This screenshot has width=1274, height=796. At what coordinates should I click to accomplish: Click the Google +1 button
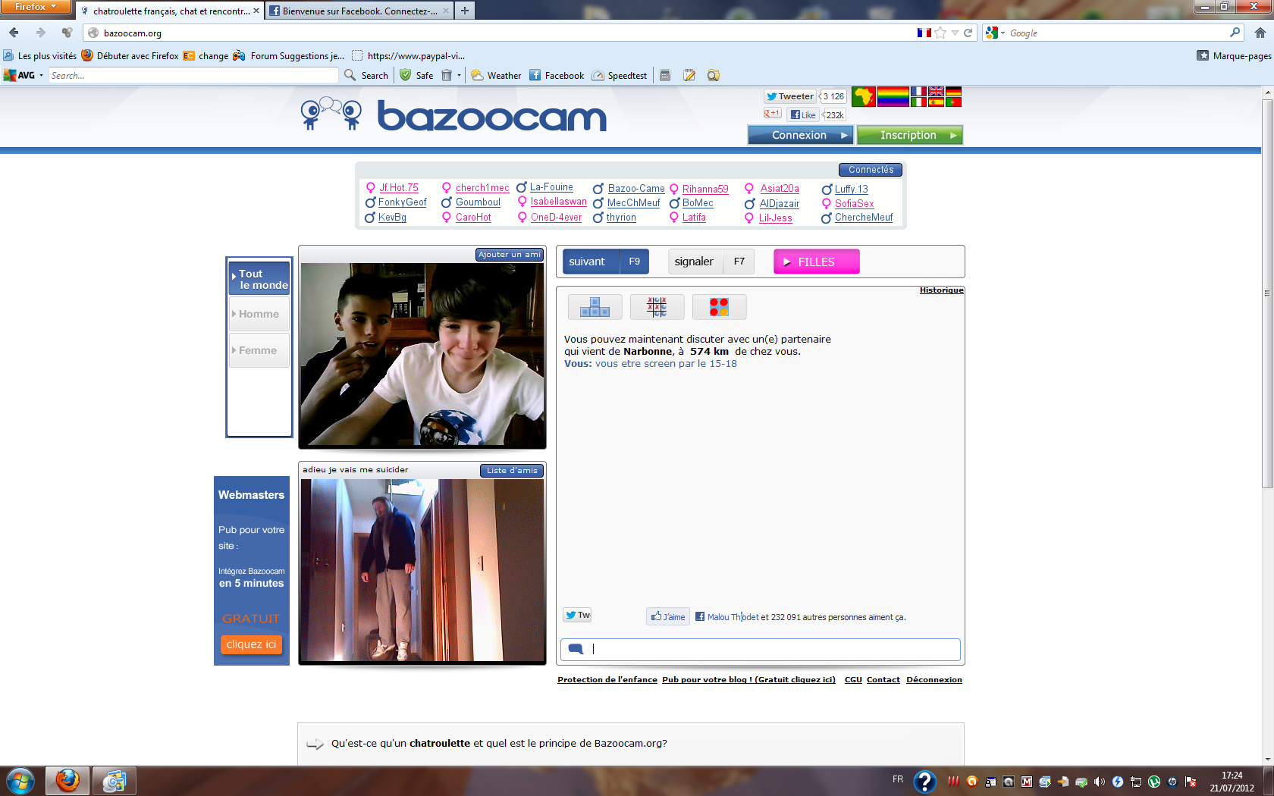point(772,113)
